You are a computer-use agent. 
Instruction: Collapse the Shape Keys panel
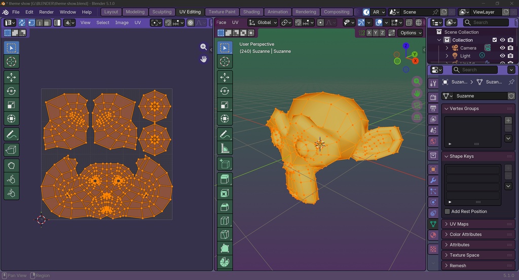(x=478, y=156)
